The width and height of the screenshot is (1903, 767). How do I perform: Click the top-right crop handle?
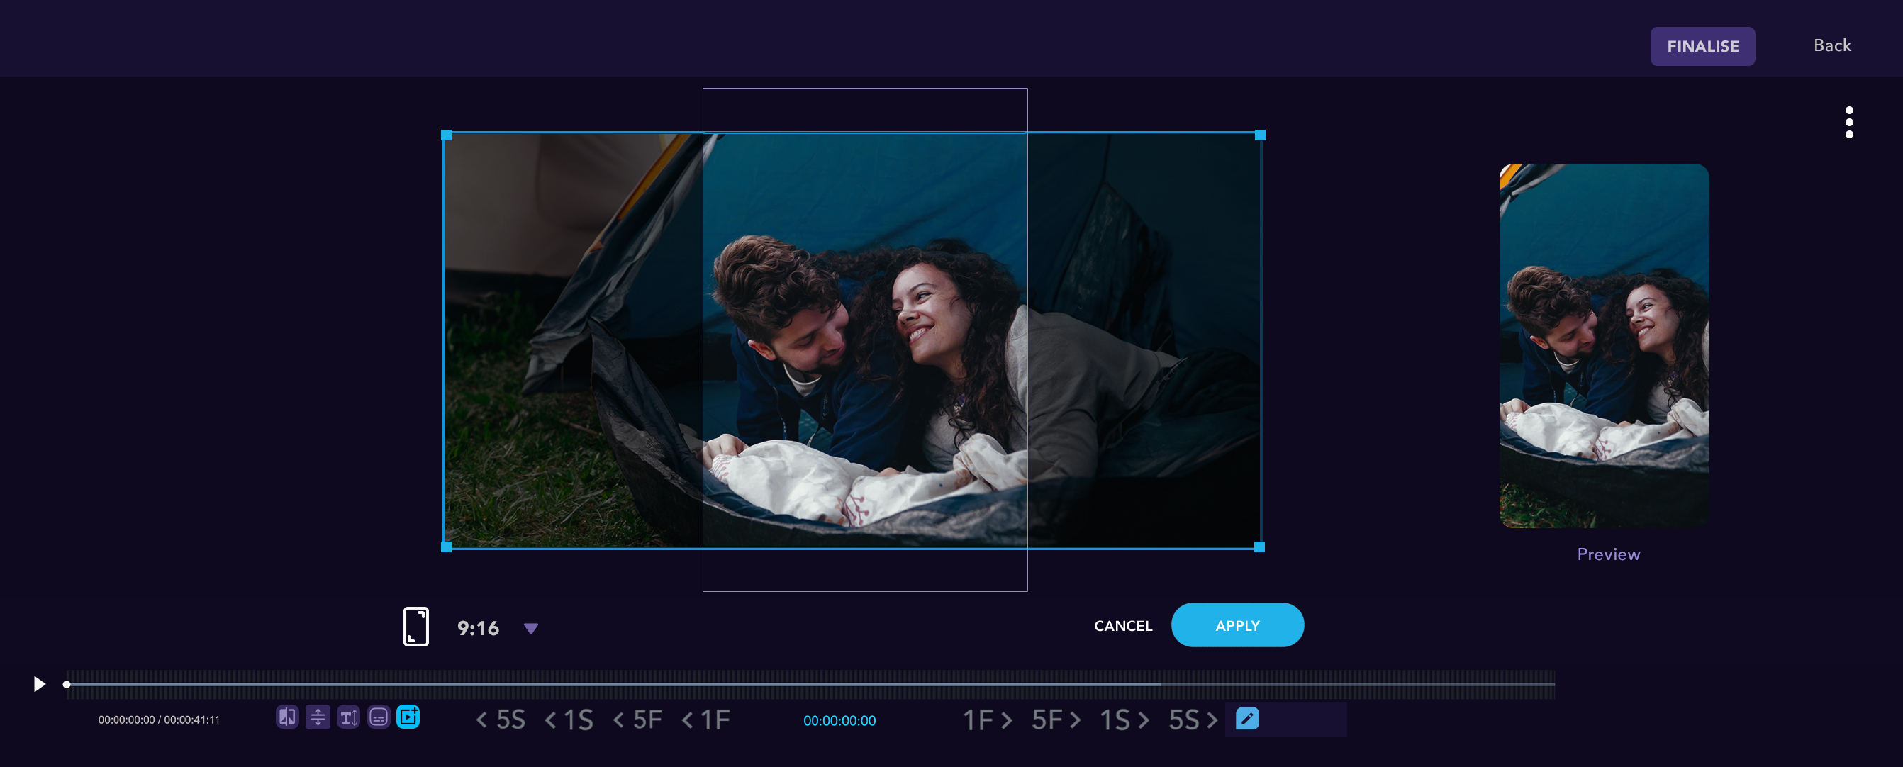click(x=1261, y=135)
